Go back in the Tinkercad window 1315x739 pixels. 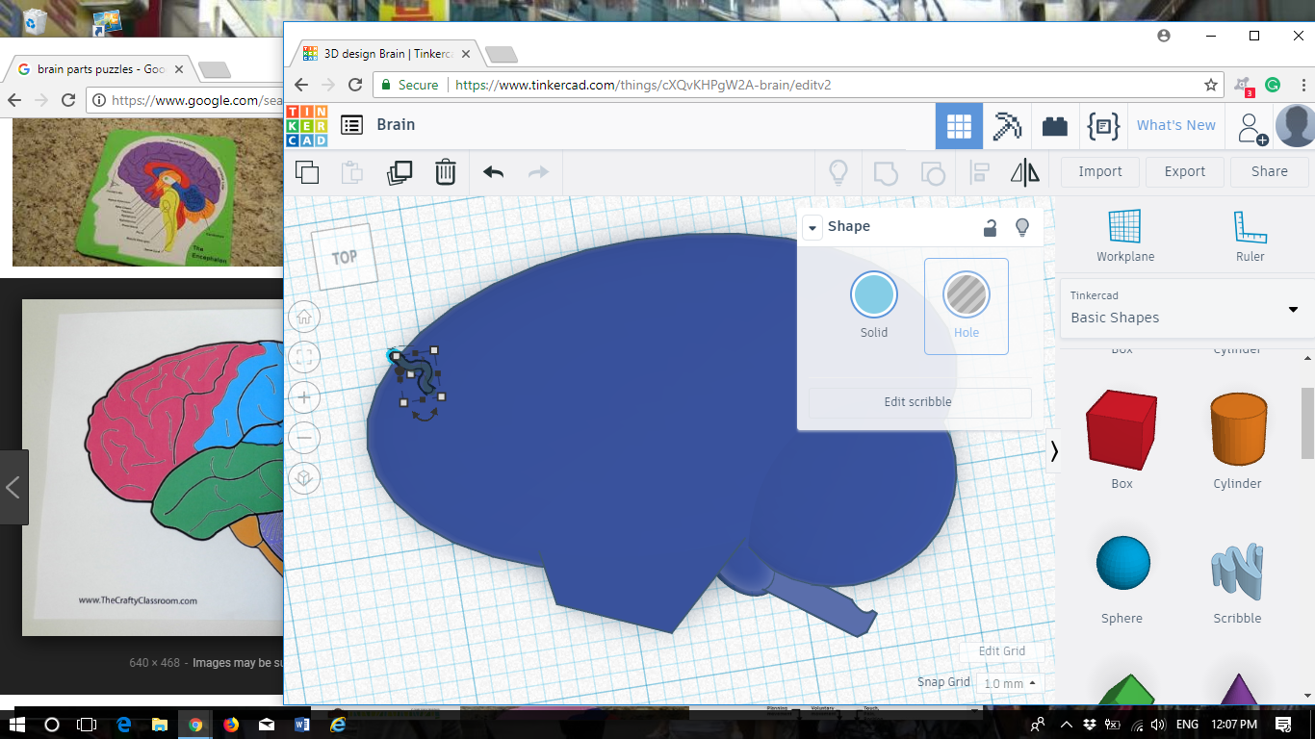point(301,85)
